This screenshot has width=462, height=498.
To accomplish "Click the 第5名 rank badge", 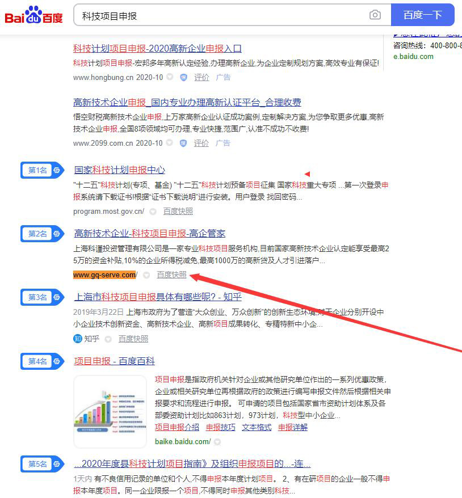I will coord(42,464).
